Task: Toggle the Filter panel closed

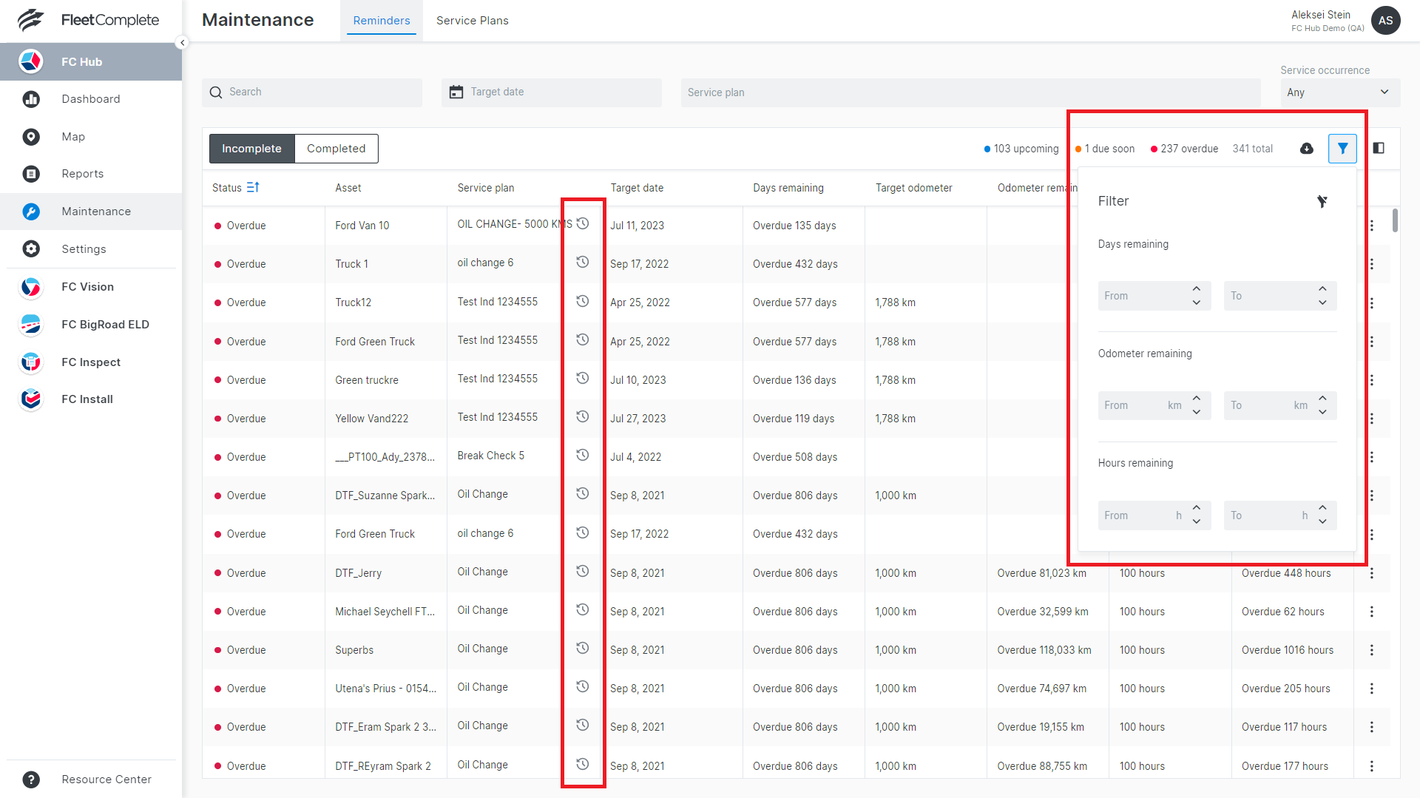Action: 1342,149
